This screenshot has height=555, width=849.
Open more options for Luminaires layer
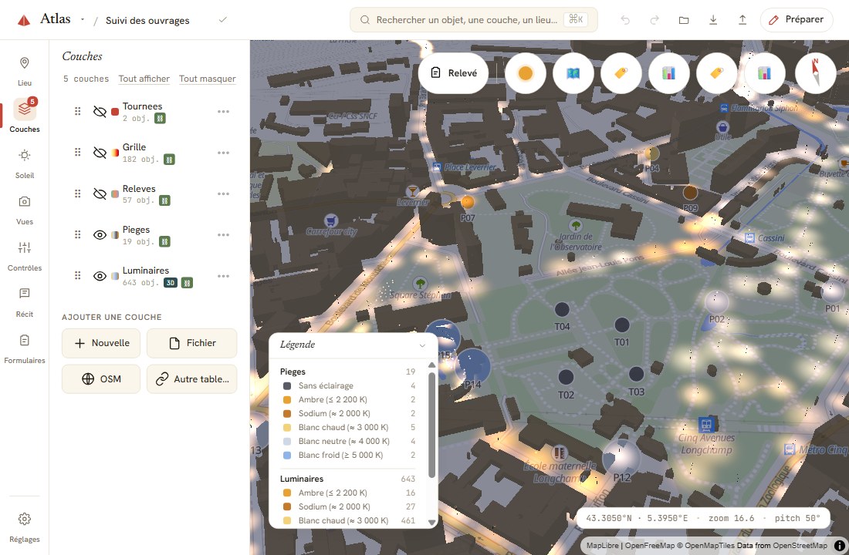coord(223,276)
